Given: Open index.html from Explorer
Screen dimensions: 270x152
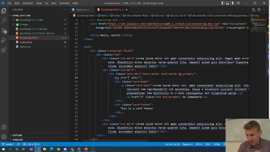Looking at the screenshot, I should [26, 42].
